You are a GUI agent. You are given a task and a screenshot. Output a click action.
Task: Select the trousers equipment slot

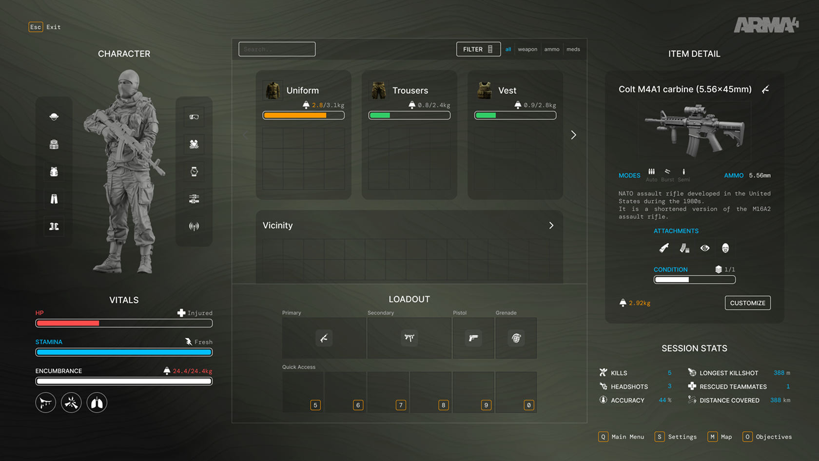(54, 199)
